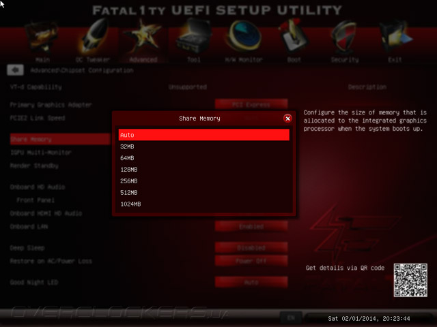Image resolution: width=437 pixels, height=327 pixels.
Task: Open Good Night LED Auto dropdown
Action: 251,282
